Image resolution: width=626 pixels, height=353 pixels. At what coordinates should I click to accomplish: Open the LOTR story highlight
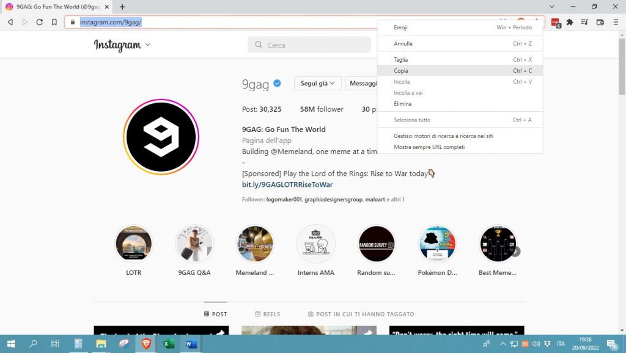point(133,244)
